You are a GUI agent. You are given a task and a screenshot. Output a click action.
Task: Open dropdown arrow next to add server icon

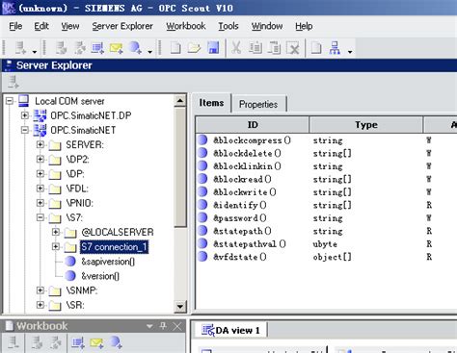click(34, 51)
